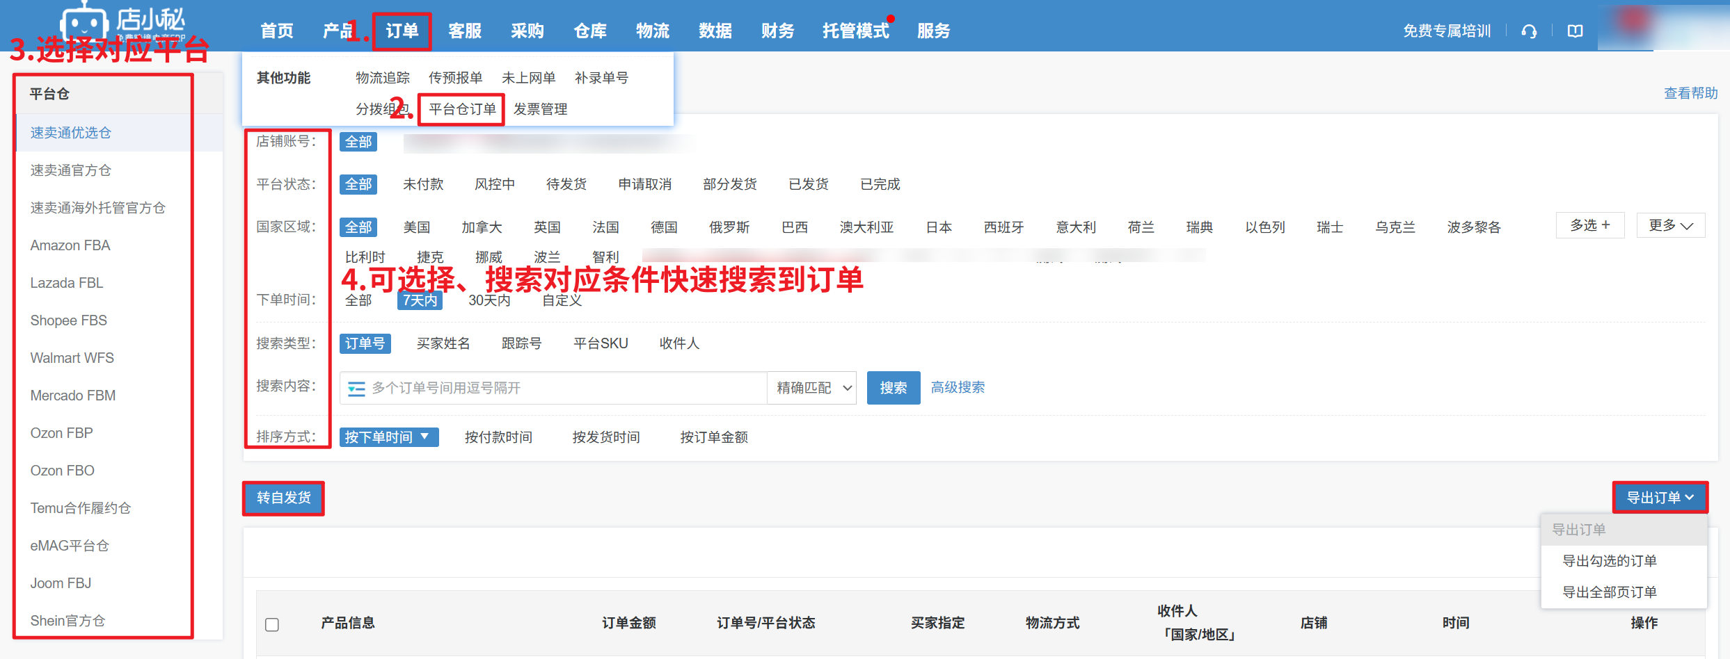The image size is (1730, 659).
Task: Expand the 更多 country options
Action: tap(1670, 226)
